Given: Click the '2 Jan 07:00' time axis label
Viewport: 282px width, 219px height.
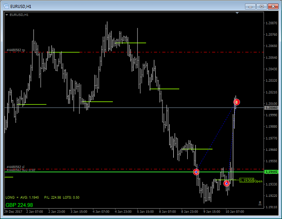Looking at the screenshot, I should tap(35, 212).
